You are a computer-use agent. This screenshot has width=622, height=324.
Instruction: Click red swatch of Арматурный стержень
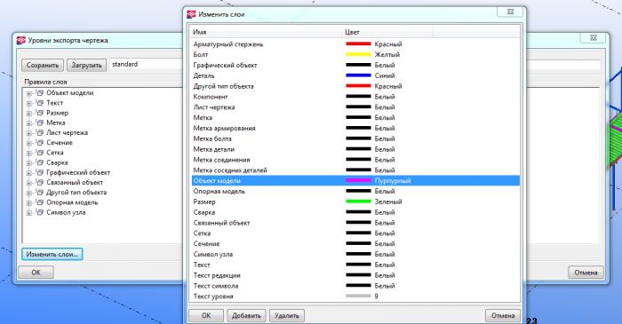pos(358,44)
